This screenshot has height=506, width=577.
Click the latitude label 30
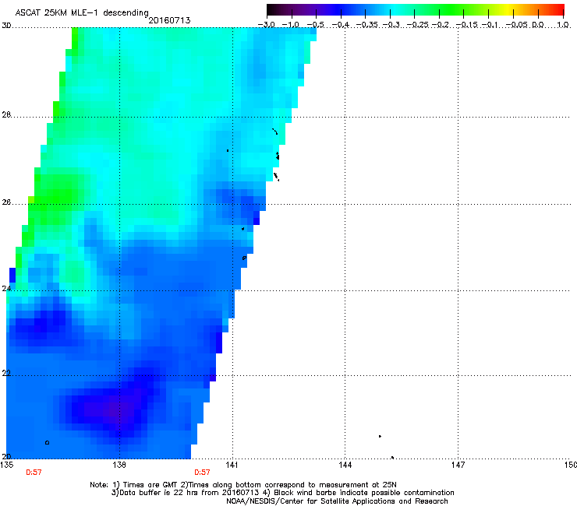(6, 26)
